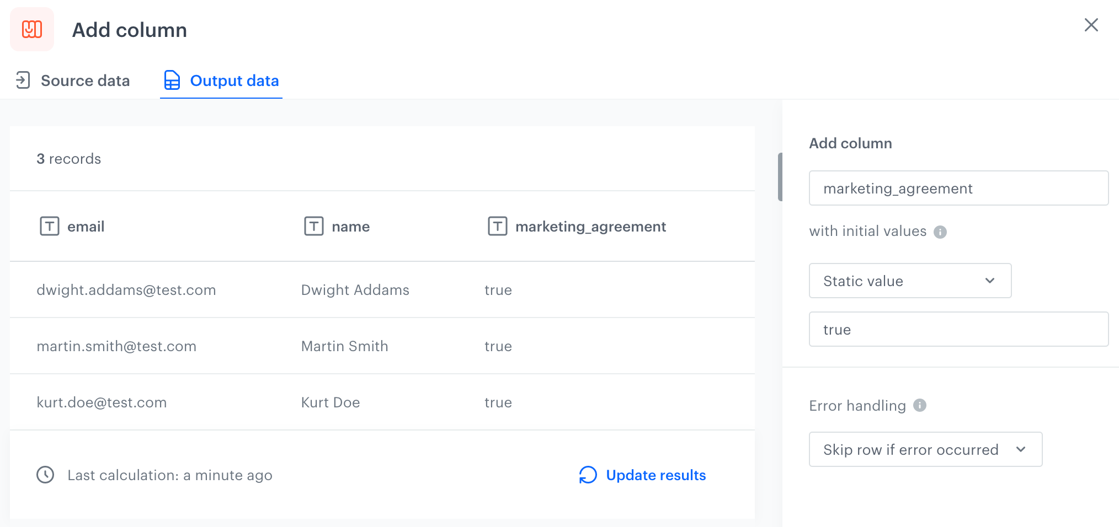Click the Update results refresh icon
The height and width of the screenshot is (527, 1119).
coord(588,475)
